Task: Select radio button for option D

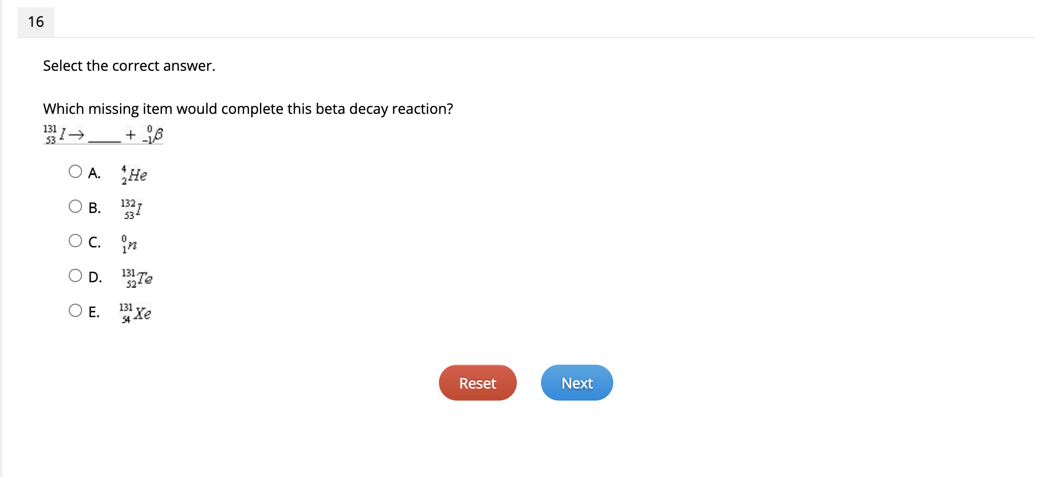Action: 75,275
